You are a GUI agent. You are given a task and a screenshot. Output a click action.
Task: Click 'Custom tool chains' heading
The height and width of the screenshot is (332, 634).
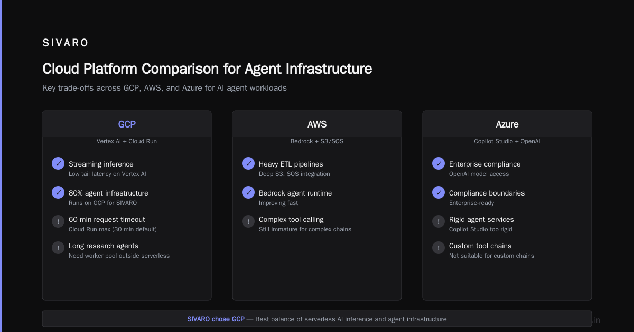click(x=480, y=246)
